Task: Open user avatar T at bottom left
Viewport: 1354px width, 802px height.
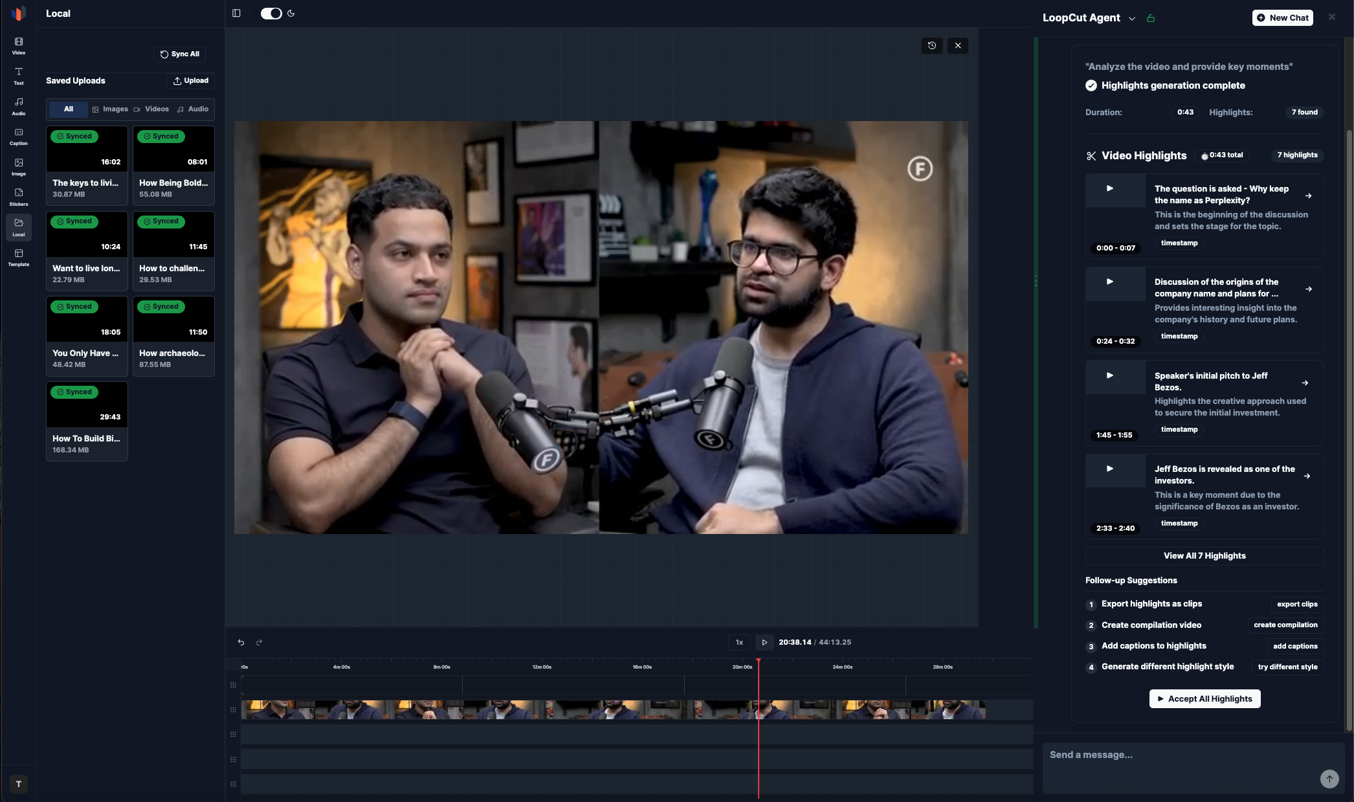Action: click(x=19, y=784)
